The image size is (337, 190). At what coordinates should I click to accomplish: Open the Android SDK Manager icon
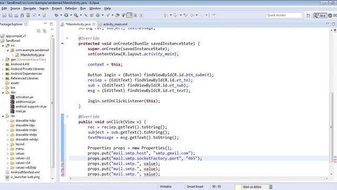click(22, 15)
